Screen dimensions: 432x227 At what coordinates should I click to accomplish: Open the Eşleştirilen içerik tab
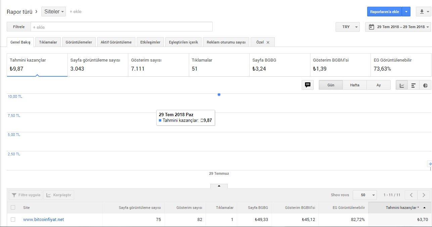183,42
